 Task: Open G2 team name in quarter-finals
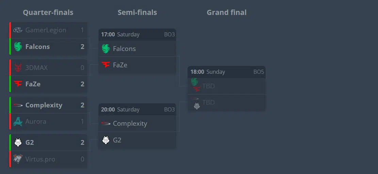(30, 142)
